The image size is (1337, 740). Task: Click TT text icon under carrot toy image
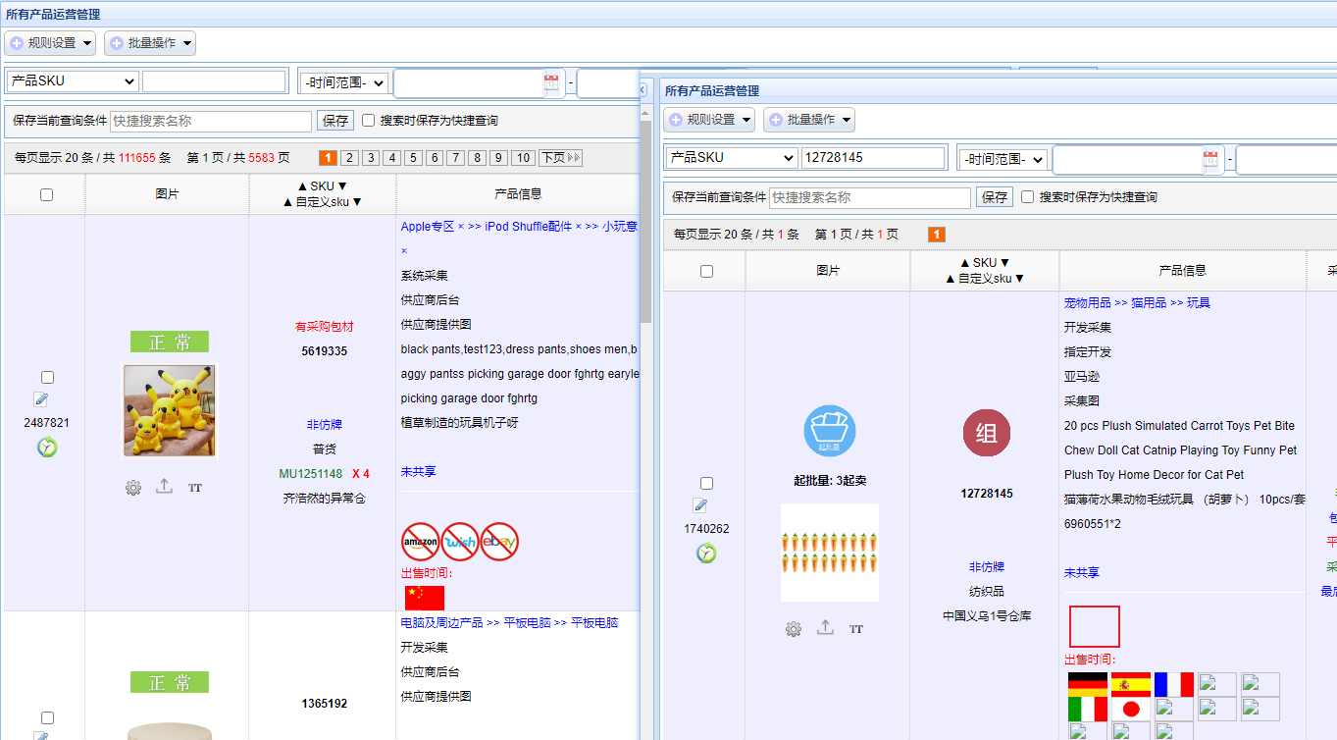(856, 629)
